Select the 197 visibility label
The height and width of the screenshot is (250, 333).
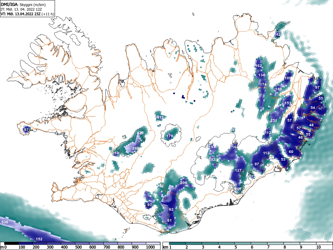[212, 147]
